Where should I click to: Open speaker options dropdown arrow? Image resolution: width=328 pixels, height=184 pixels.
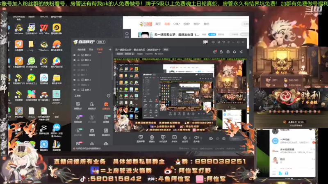[201, 138]
